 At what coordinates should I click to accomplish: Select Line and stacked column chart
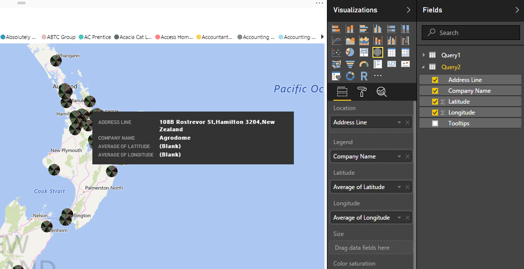378,40
